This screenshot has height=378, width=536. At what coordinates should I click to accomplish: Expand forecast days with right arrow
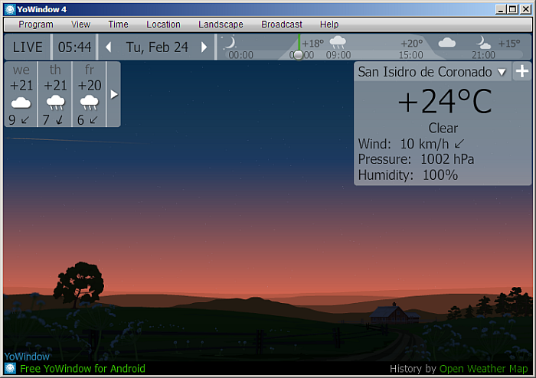[x=114, y=94]
